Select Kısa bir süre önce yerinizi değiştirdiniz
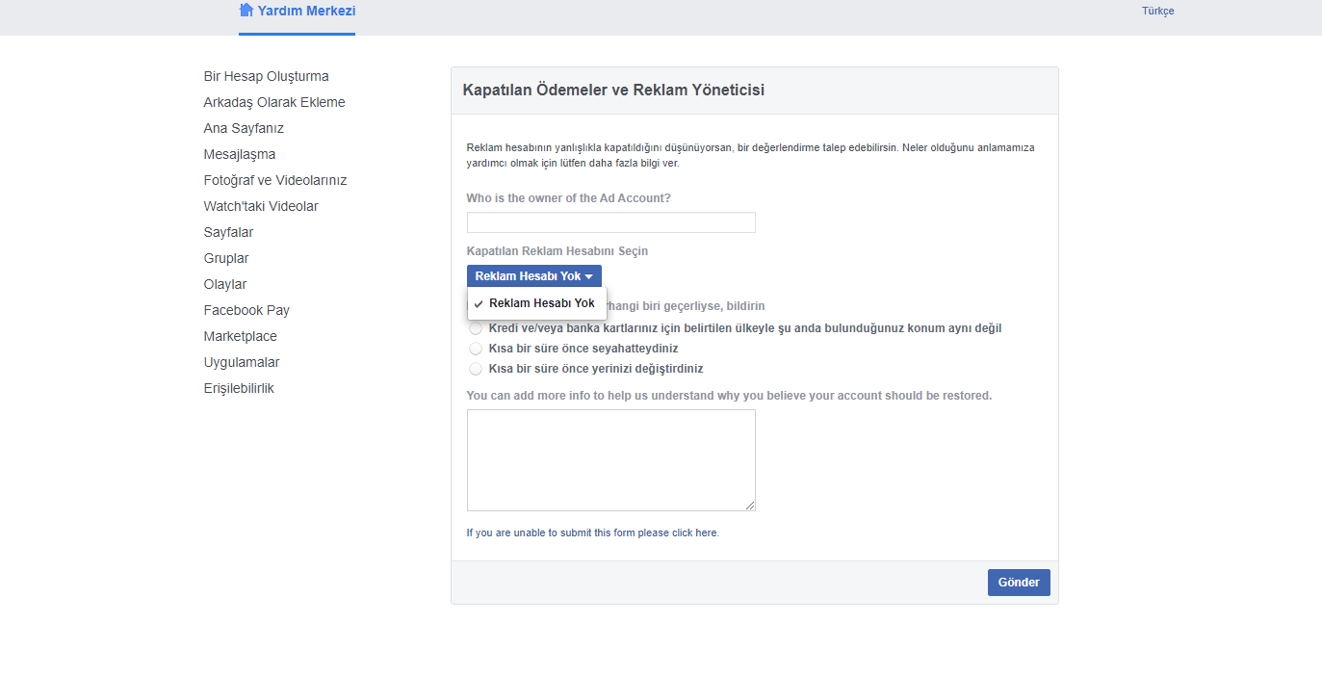Screen dimensions: 1322x675 point(476,369)
